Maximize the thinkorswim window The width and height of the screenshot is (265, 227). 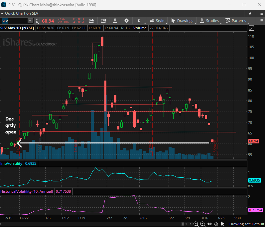click(x=244, y=5)
